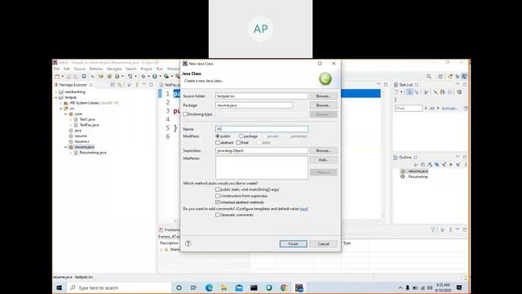Uncheck Inherited abstract methods option

(218, 203)
